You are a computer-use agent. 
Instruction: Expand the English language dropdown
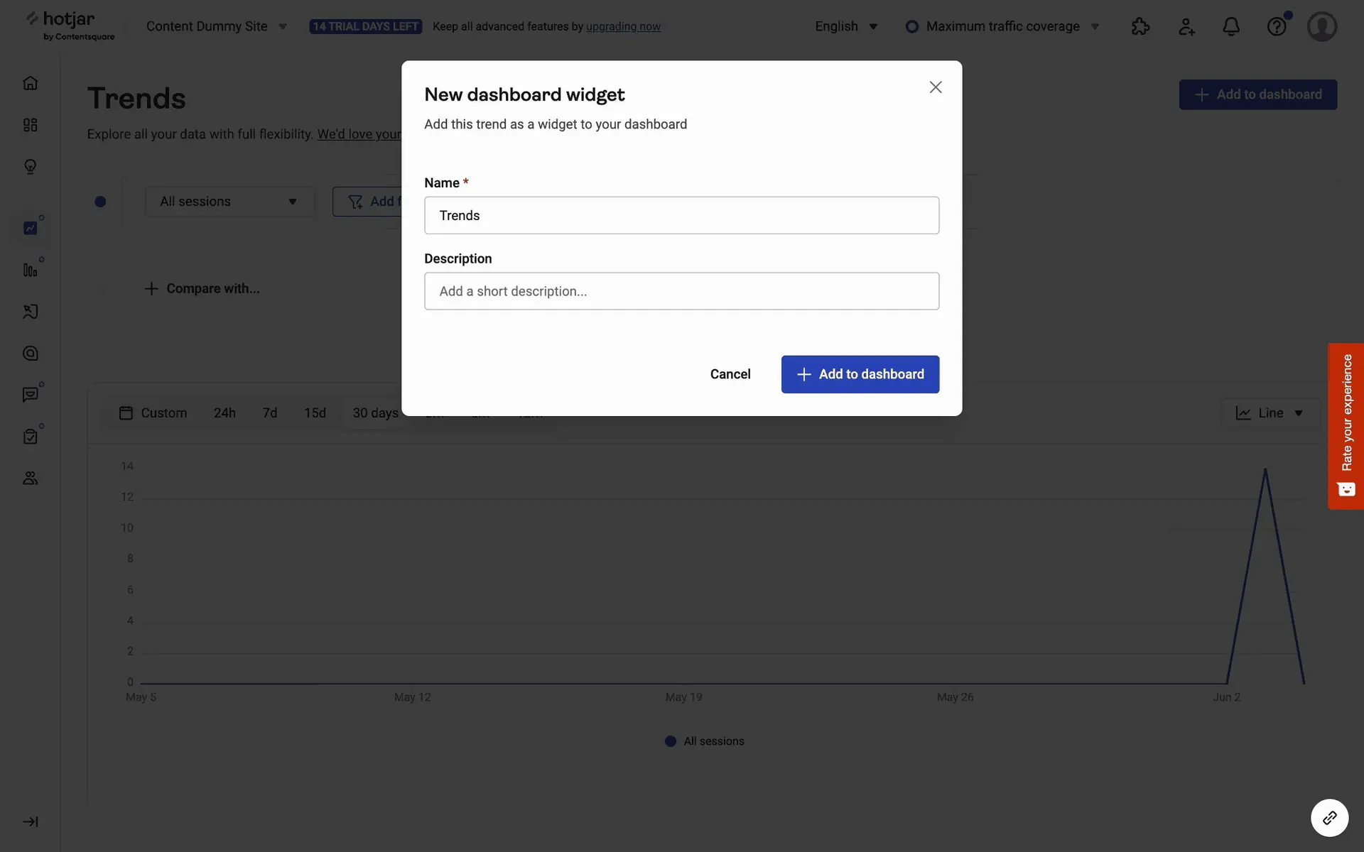pyautogui.click(x=845, y=27)
